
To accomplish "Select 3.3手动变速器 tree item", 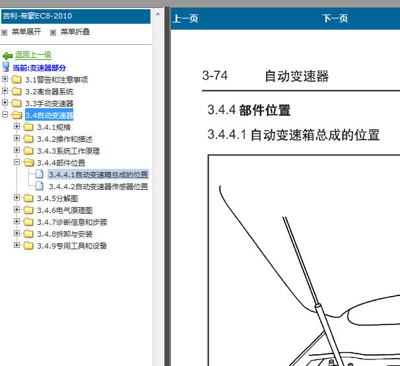I will [50, 104].
